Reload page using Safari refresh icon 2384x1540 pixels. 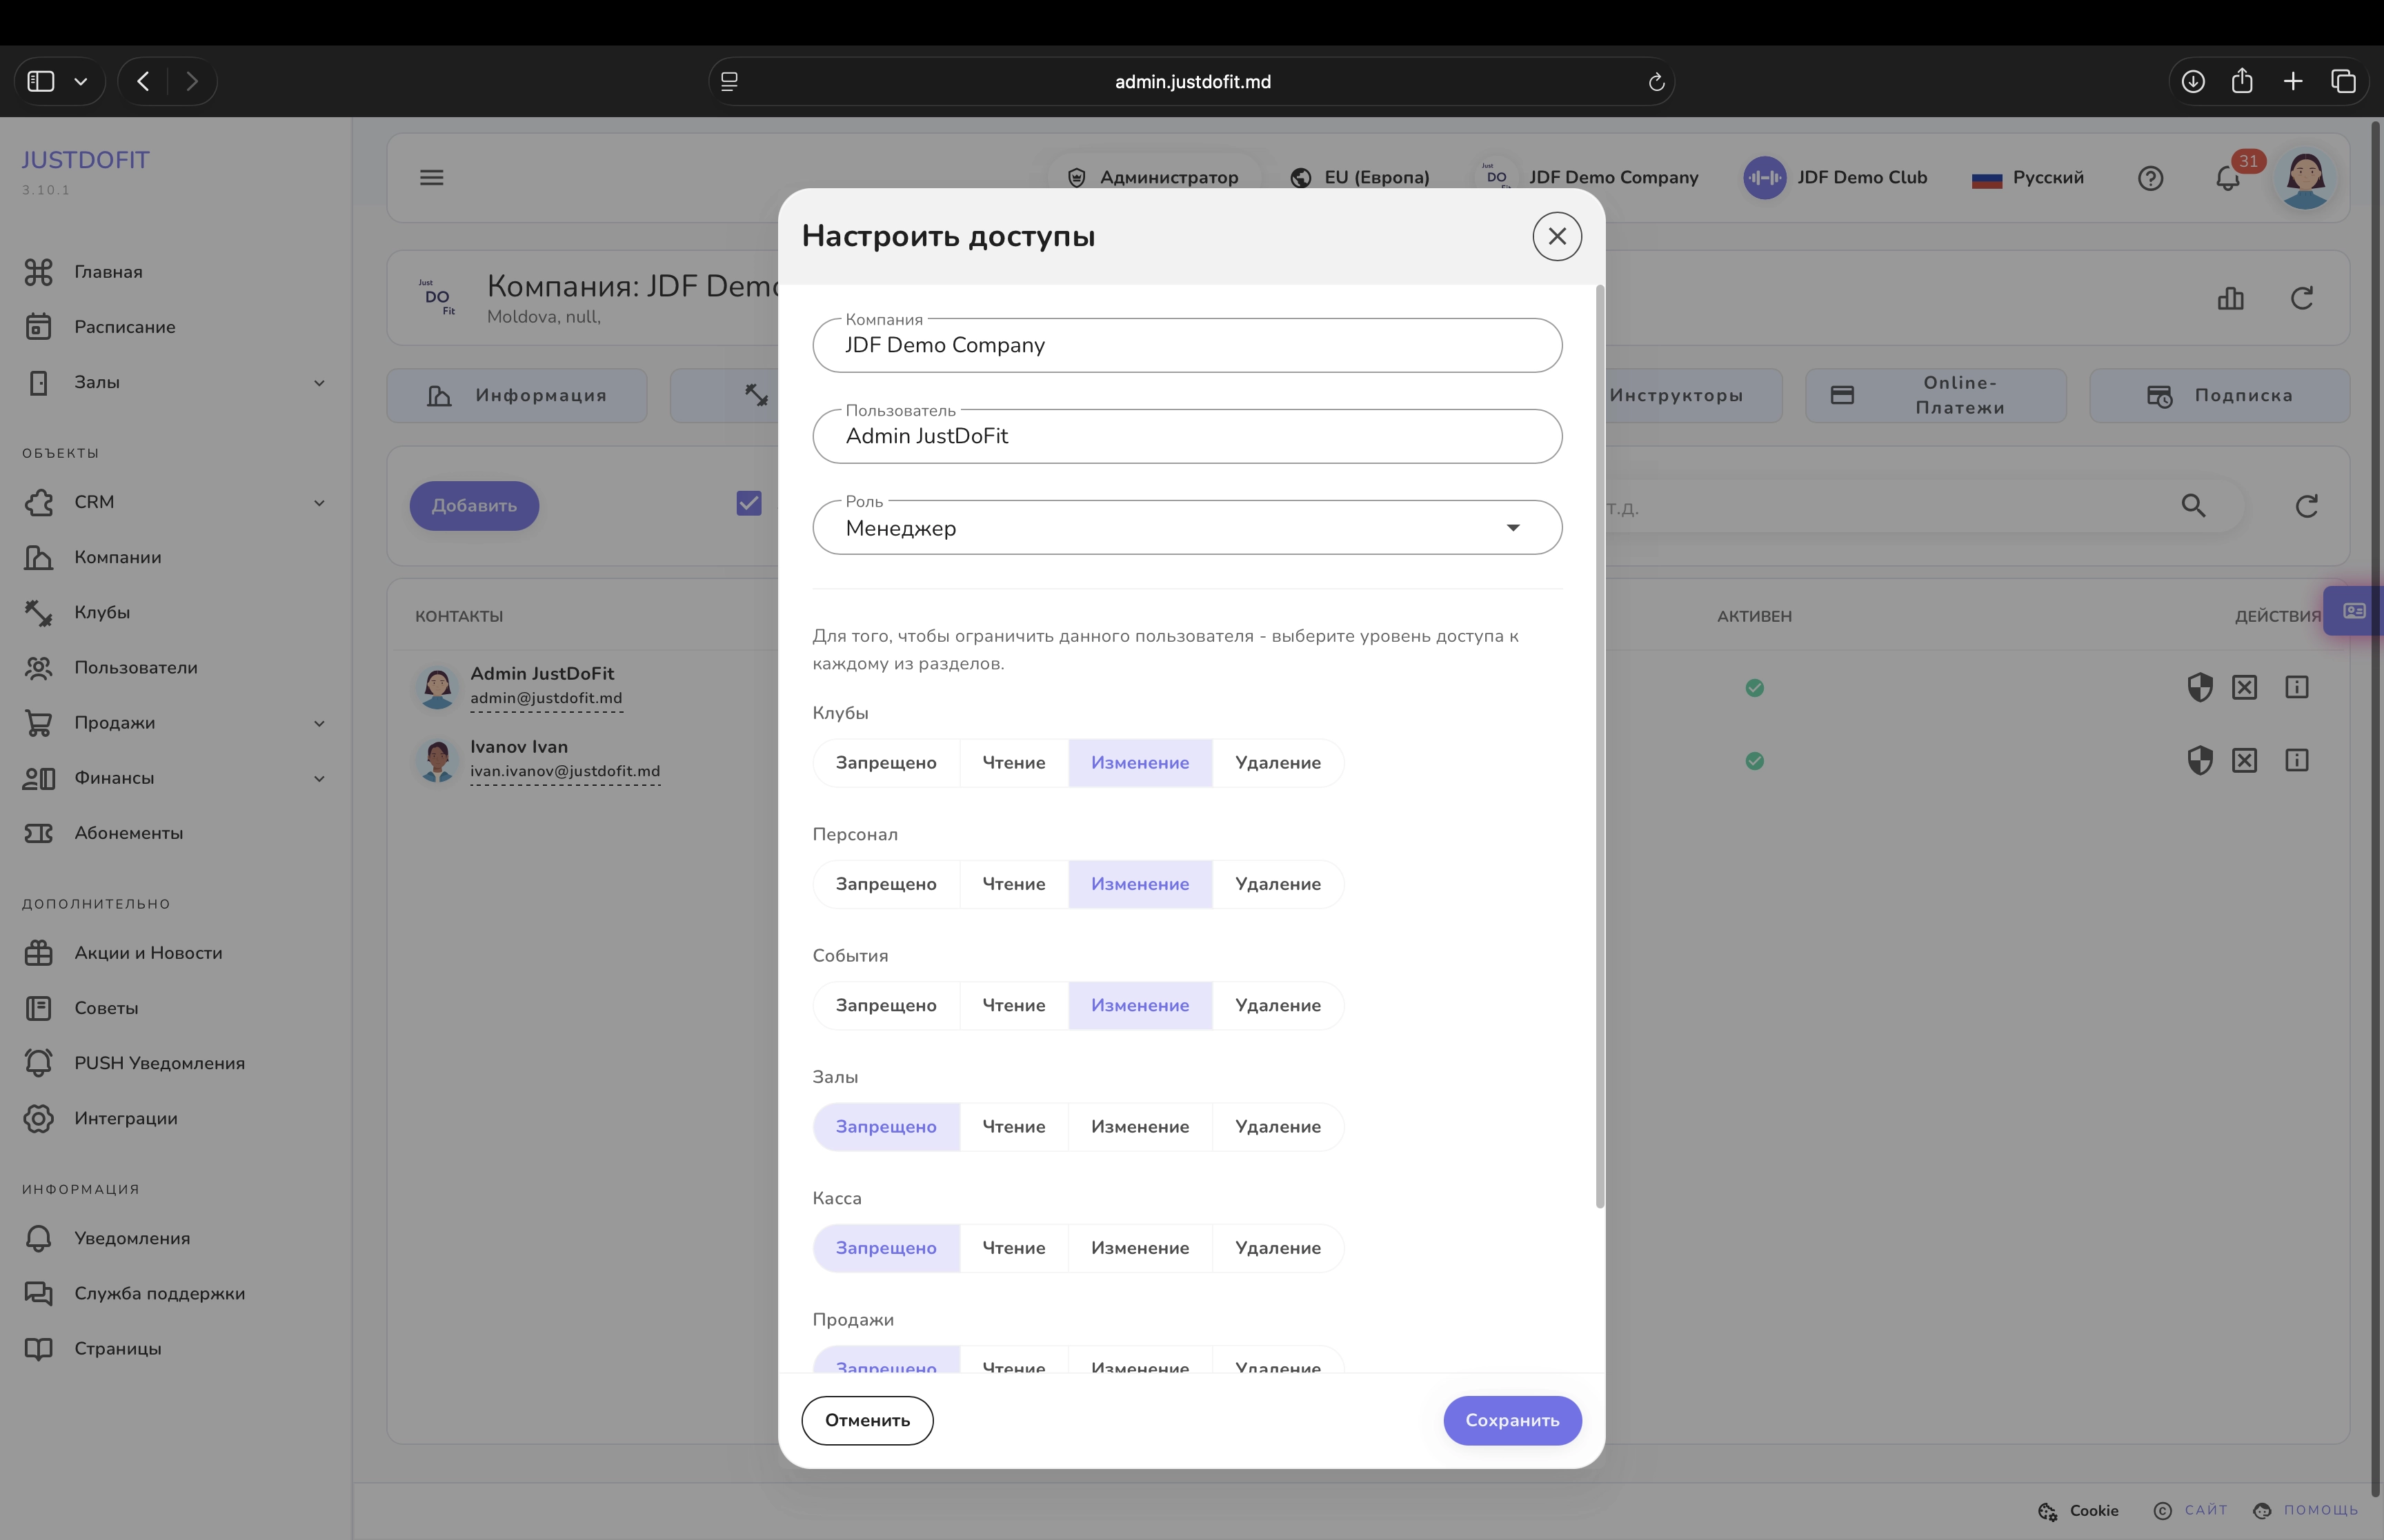(1656, 82)
